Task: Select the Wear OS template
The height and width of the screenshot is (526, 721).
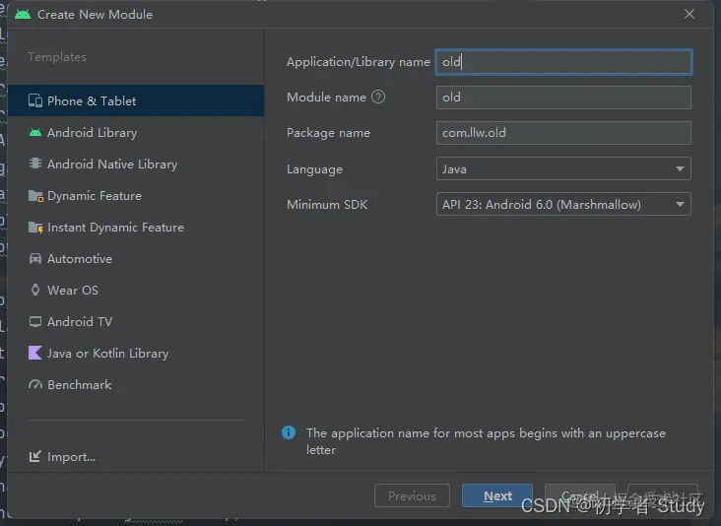Action: click(136, 291)
